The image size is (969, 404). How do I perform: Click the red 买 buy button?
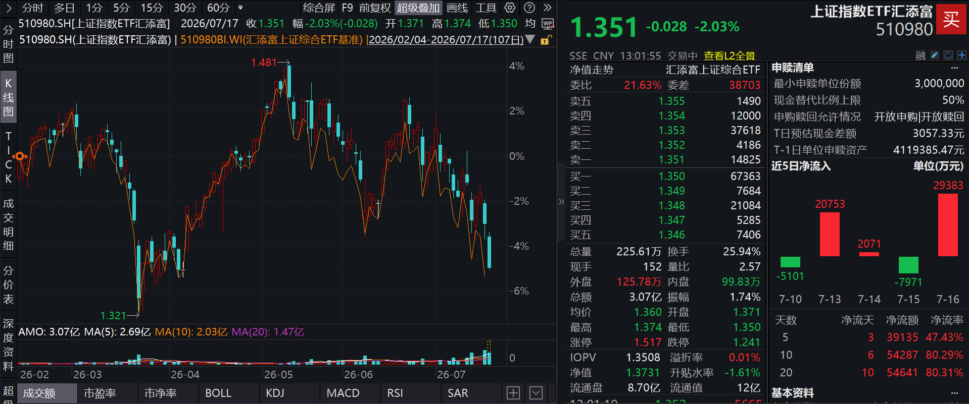(x=951, y=19)
